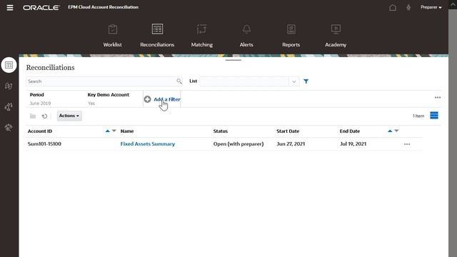
Task: Select the third sidebar icon
Action: [x=9, y=106]
